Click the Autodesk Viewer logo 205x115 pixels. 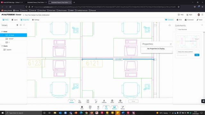click(12, 15)
